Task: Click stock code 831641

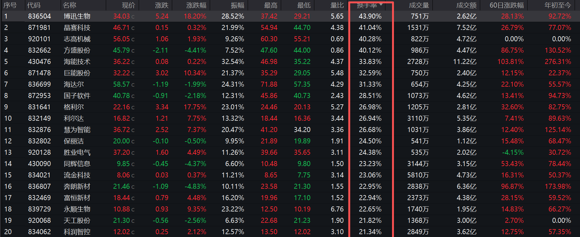Action: (39, 107)
